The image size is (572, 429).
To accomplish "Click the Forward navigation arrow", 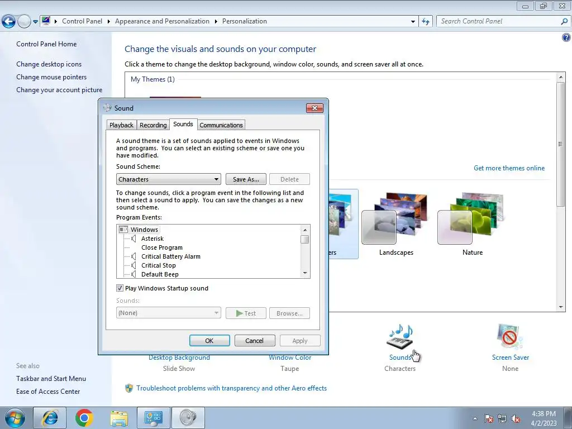I will pyautogui.click(x=24, y=22).
